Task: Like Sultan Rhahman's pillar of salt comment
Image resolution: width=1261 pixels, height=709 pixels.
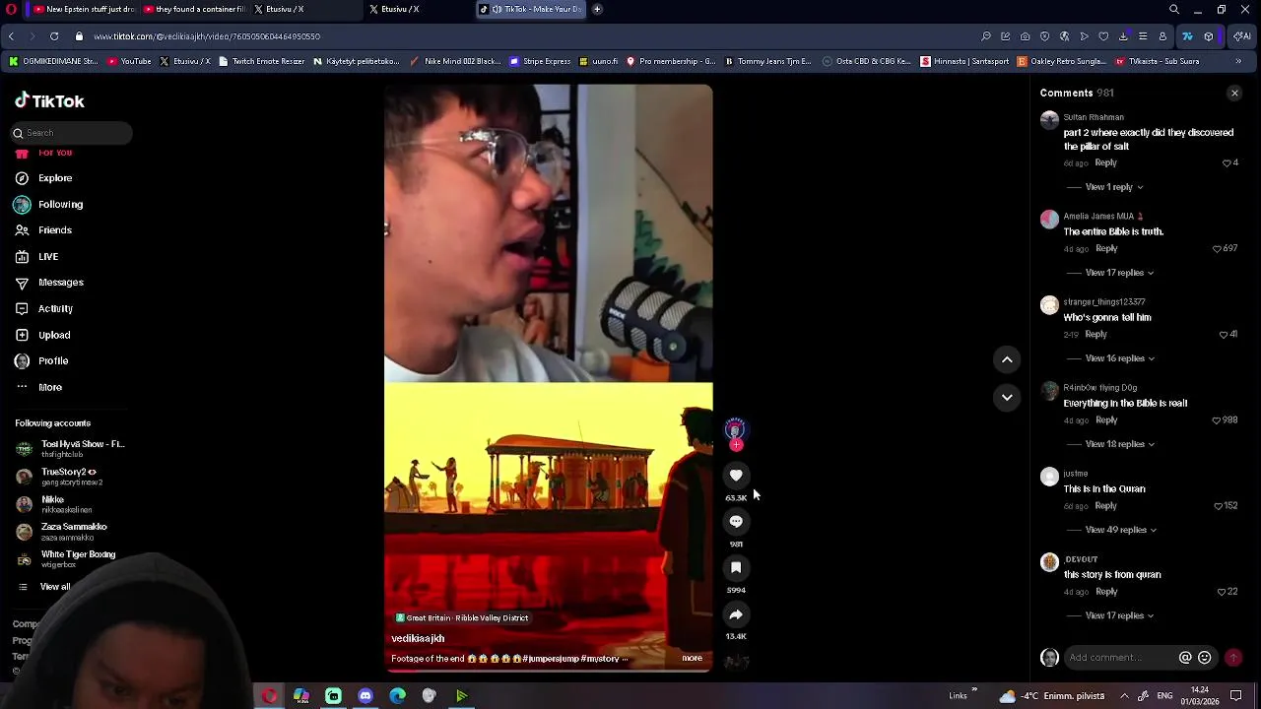Action: pos(1228,163)
